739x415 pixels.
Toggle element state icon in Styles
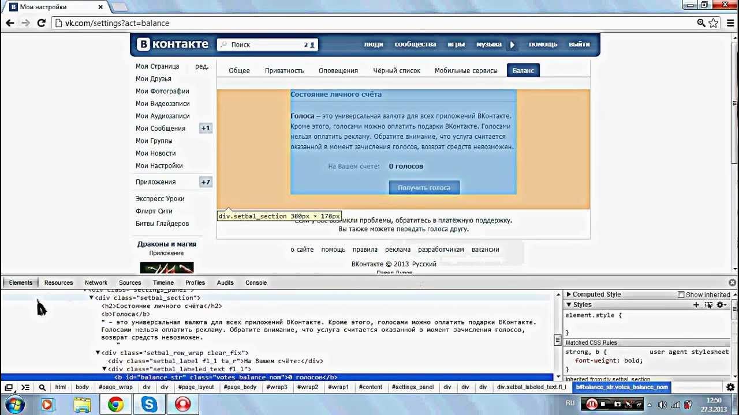709,304
